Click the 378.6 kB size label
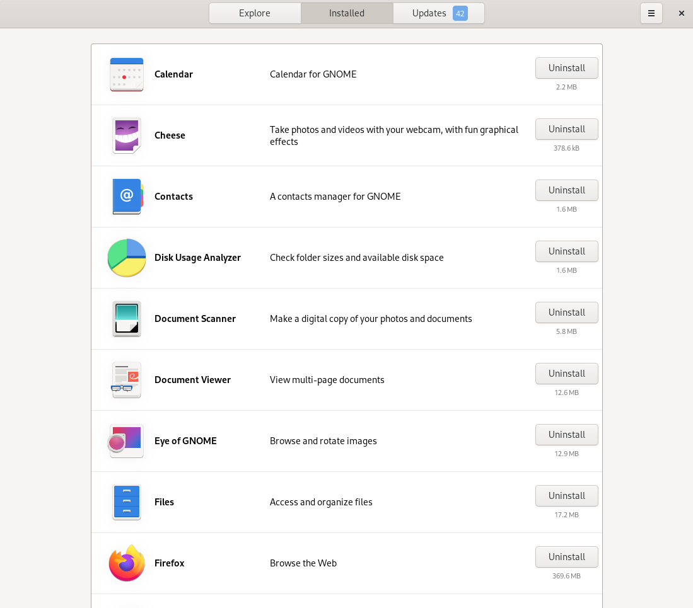The height and width of the screenshot is (608, 693). click(566, 148)
